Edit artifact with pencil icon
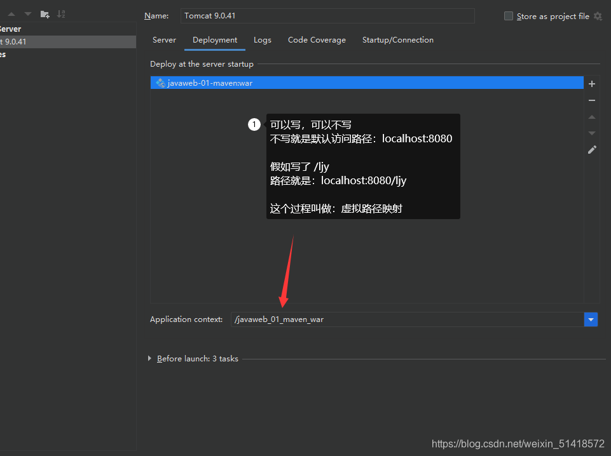The width and height of the screenshot is (611, 456). coord(592,150)
